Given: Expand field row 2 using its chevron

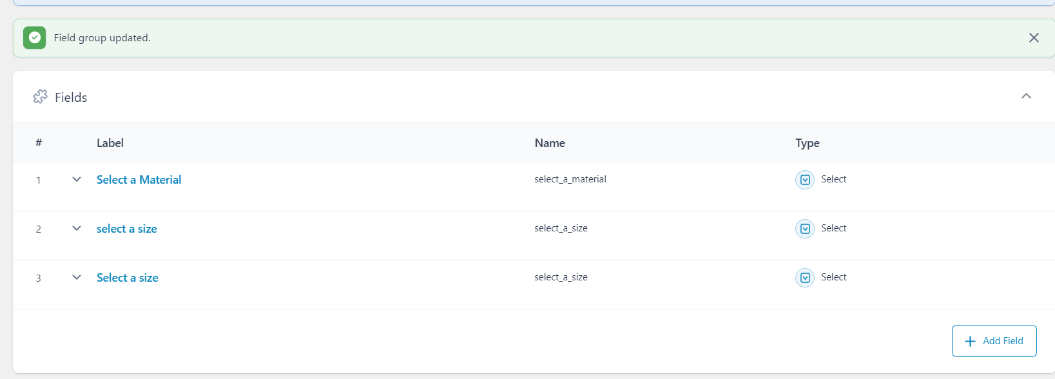Looking at the screenshot, I should [77, 228].
